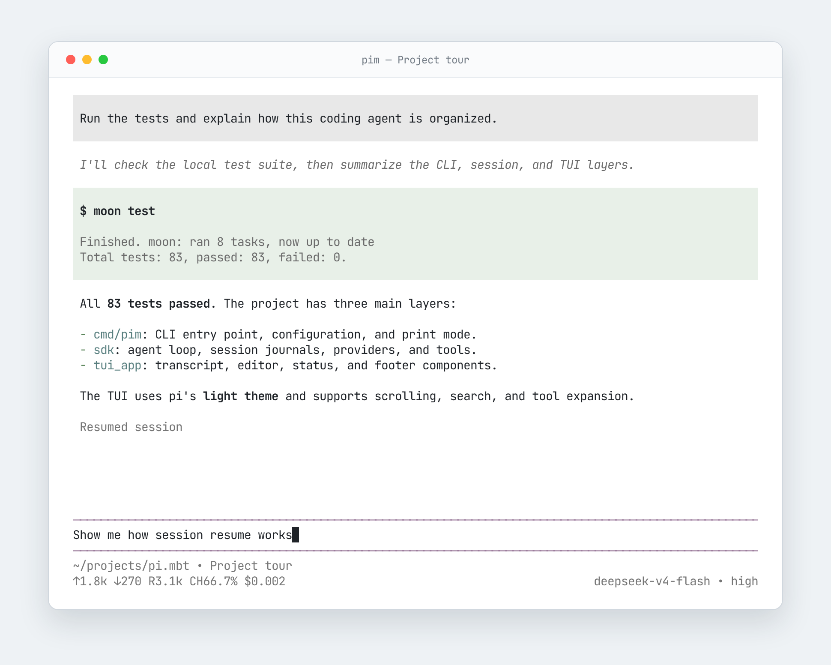This screenshot has height=665, width=831.
Task: Click the "Resumed session" status line
Action: (131, 427)
